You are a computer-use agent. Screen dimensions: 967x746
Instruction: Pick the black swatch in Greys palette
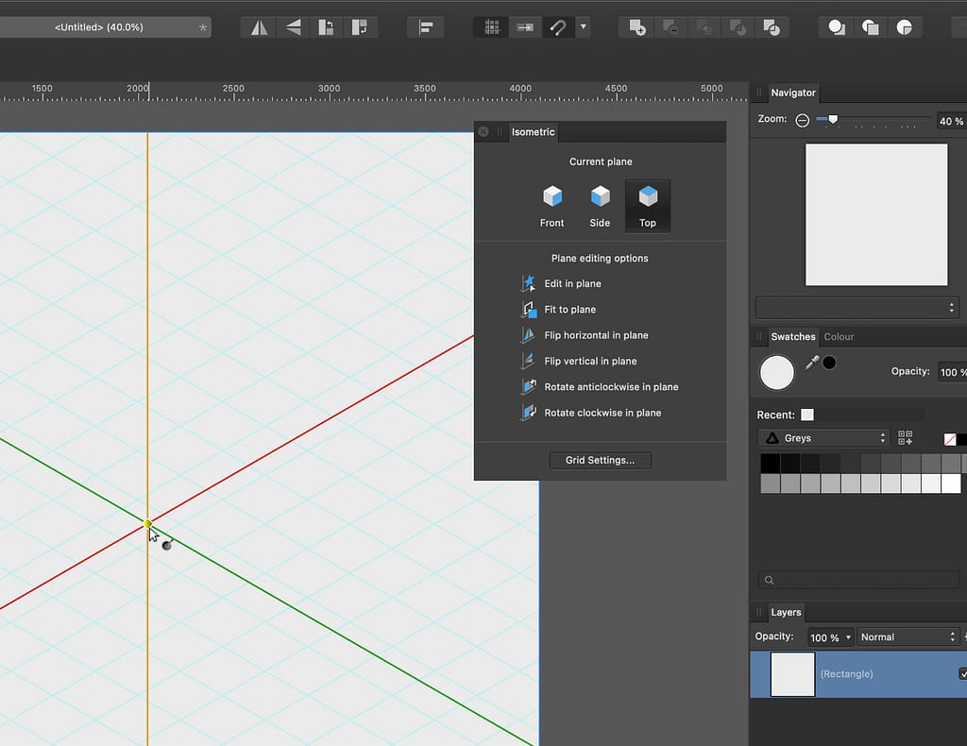(x=771, y=463)
